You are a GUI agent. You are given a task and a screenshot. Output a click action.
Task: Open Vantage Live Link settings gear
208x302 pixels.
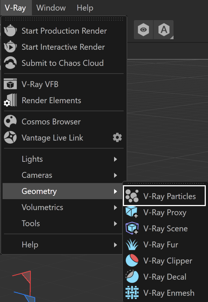click(x=117, y=138)
